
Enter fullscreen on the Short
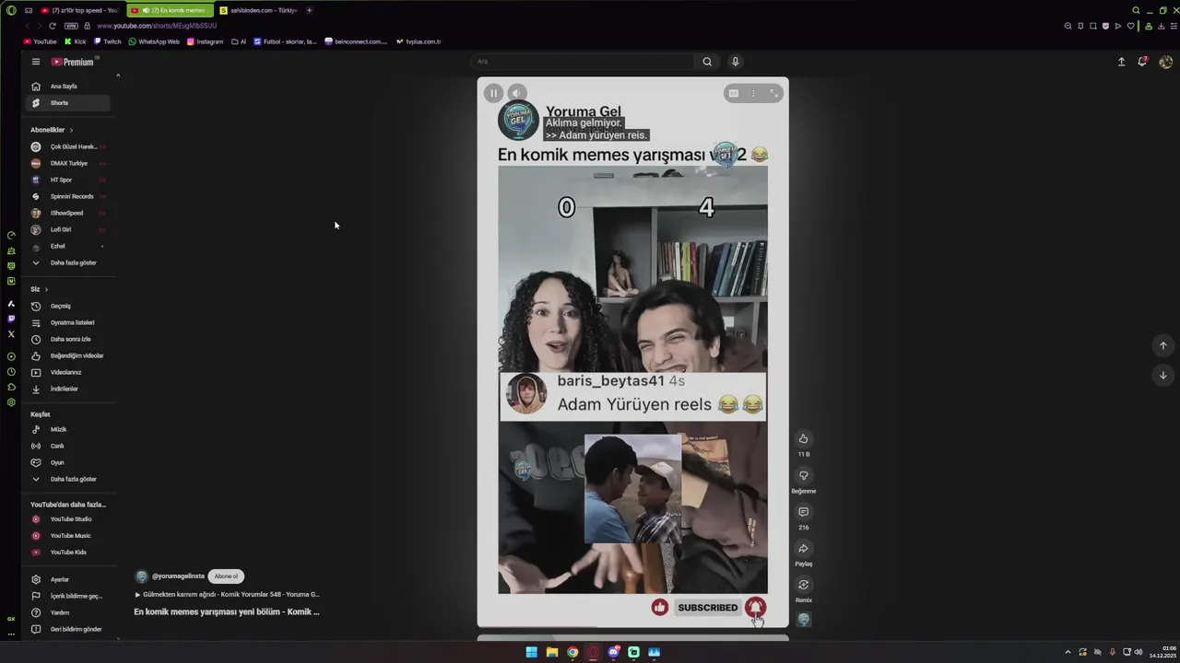[774, 93]
